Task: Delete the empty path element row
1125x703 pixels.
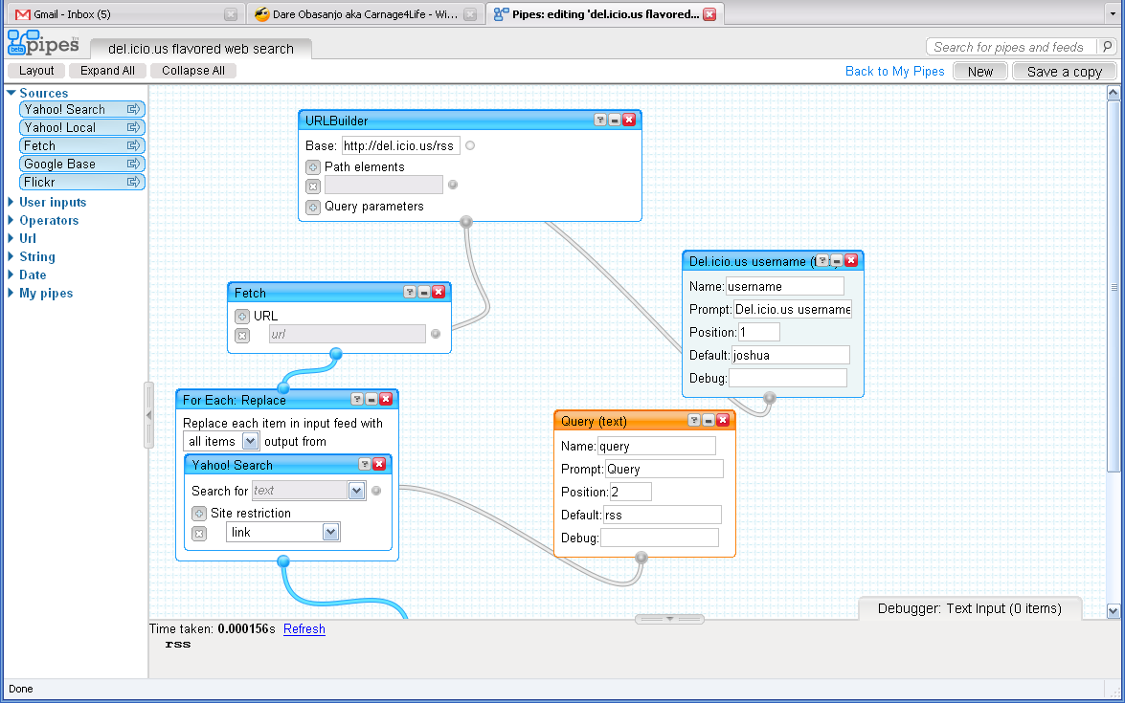Action: pyautogui.click(x=313, y=187)
